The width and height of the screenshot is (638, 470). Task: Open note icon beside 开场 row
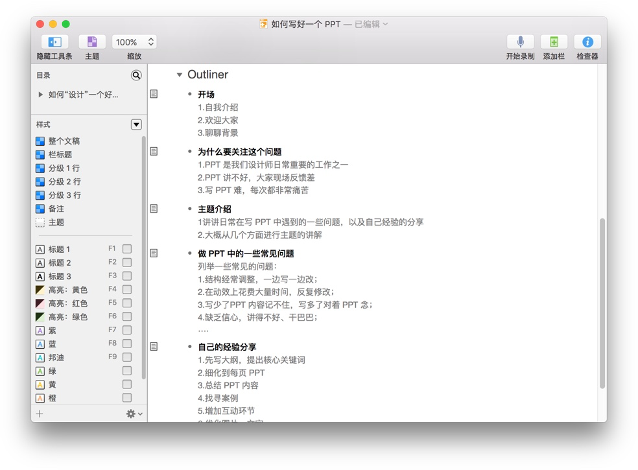pos(154,94)
